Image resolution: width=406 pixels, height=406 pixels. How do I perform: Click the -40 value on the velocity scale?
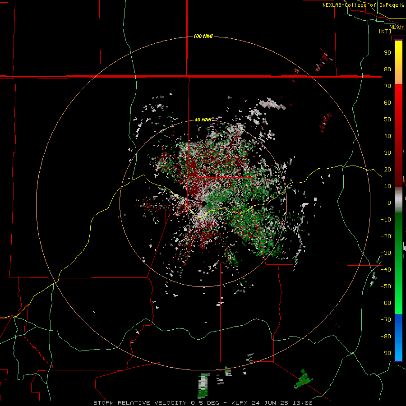tap(386, 270)
